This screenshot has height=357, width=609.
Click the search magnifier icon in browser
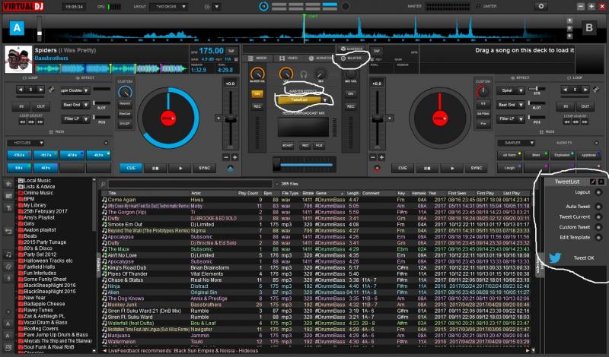click(x=103, y=184)
